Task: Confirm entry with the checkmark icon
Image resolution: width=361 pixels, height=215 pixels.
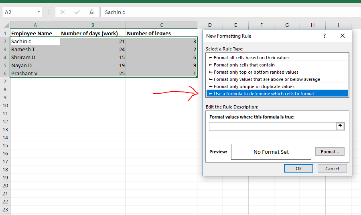Action: (x=77, y=12)
